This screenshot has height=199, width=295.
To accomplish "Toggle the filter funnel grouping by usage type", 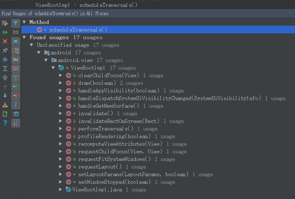I will 16,23.
